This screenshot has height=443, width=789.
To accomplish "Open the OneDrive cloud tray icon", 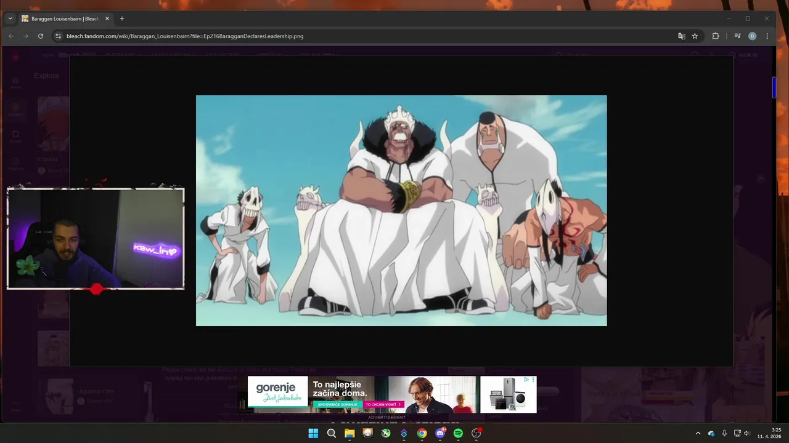I will [711, 433].
